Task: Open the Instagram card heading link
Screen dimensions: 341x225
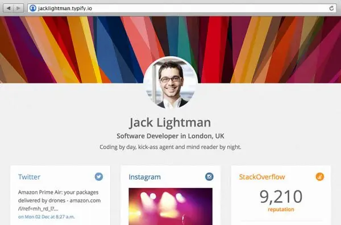Action: [144, 177]
